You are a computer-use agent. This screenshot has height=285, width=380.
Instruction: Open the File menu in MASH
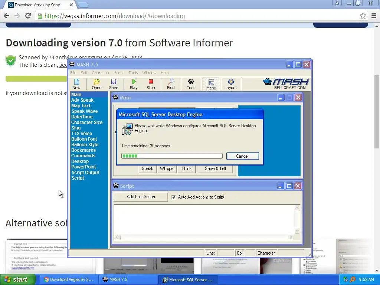73,73
